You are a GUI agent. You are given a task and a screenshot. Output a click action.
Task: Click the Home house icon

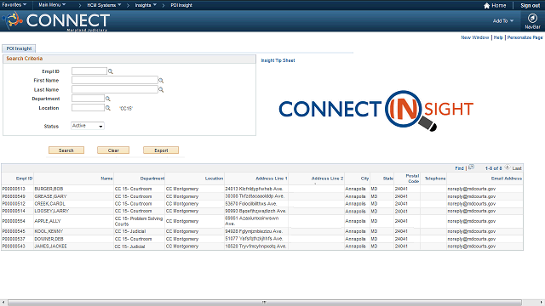(x=486, y=5)
